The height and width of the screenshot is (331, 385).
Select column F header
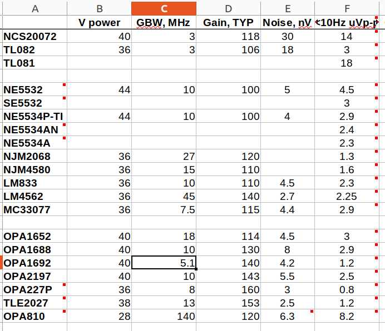coord(347,8)
